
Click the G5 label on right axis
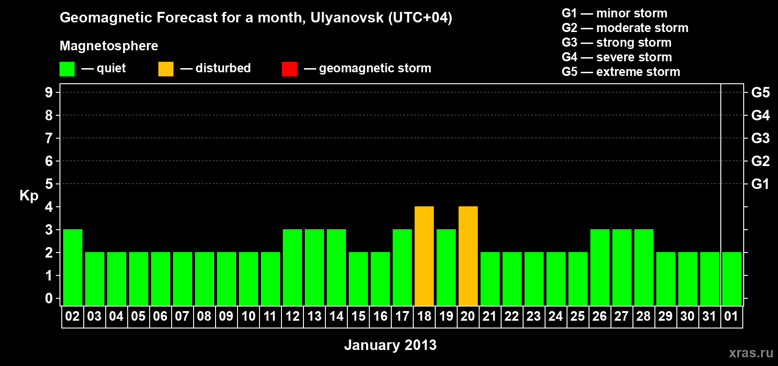[x=761, y=92]
